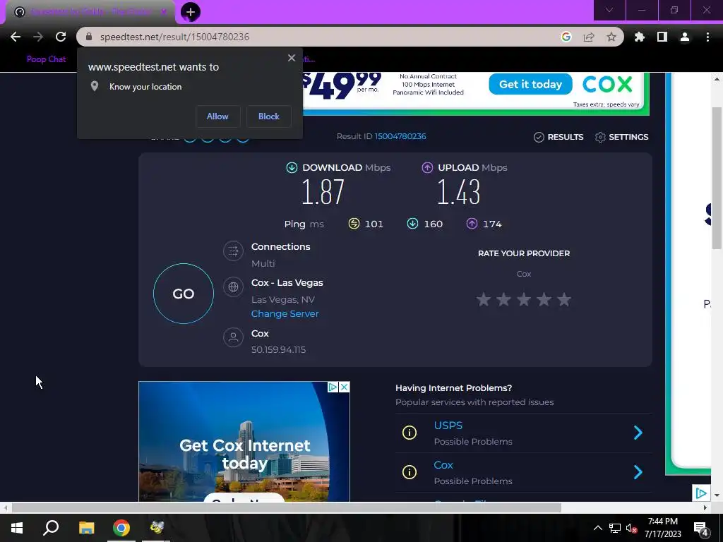Open the tab search dropdown arrow
This screenshot has height=542, width=723.
609,10
